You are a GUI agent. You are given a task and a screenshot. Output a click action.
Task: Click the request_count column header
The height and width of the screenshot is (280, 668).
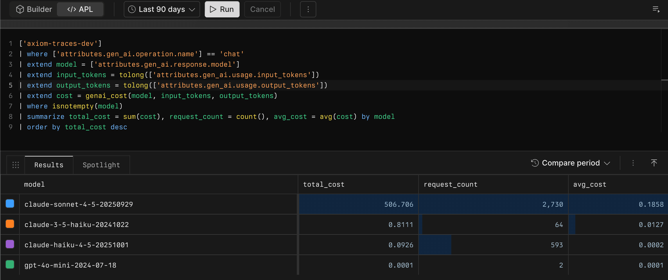450,185
